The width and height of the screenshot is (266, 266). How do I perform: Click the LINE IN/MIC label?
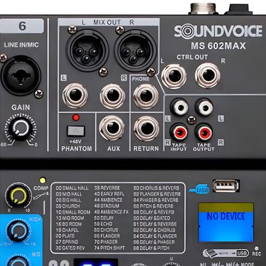pos(21,45)
